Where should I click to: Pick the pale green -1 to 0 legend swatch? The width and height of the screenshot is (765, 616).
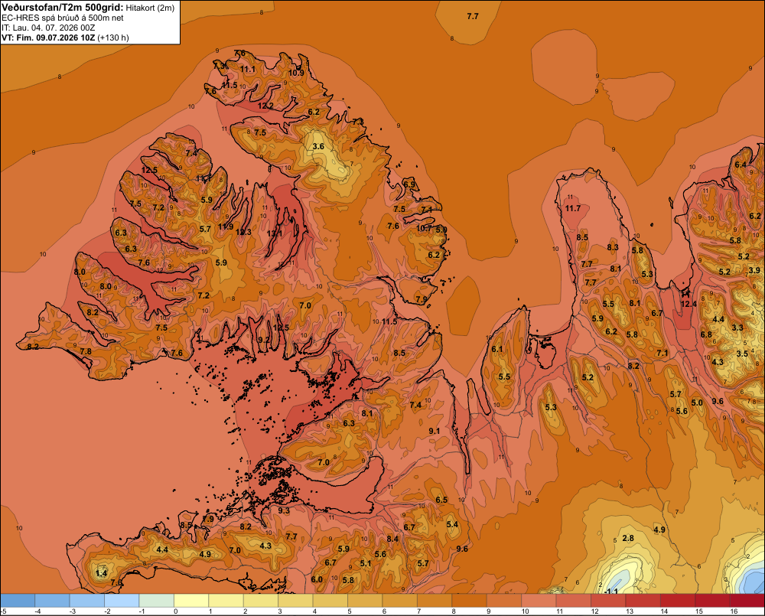coord(157,601)
